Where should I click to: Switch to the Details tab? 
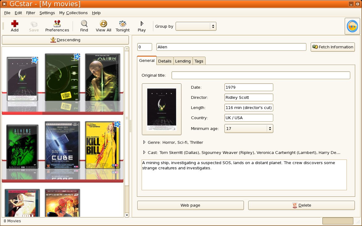165,61
